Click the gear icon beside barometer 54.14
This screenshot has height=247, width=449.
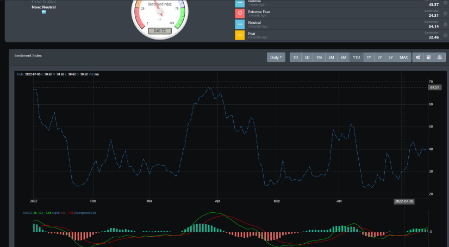[446, 24]
